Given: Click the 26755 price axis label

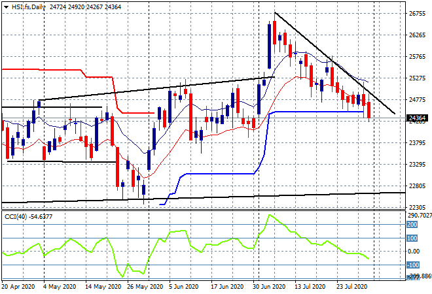Looking at the screenshot, I should 417,14.
